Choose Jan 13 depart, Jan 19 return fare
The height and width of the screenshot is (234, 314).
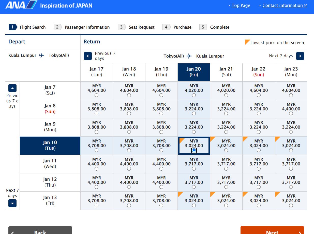(x=161, y=206)
